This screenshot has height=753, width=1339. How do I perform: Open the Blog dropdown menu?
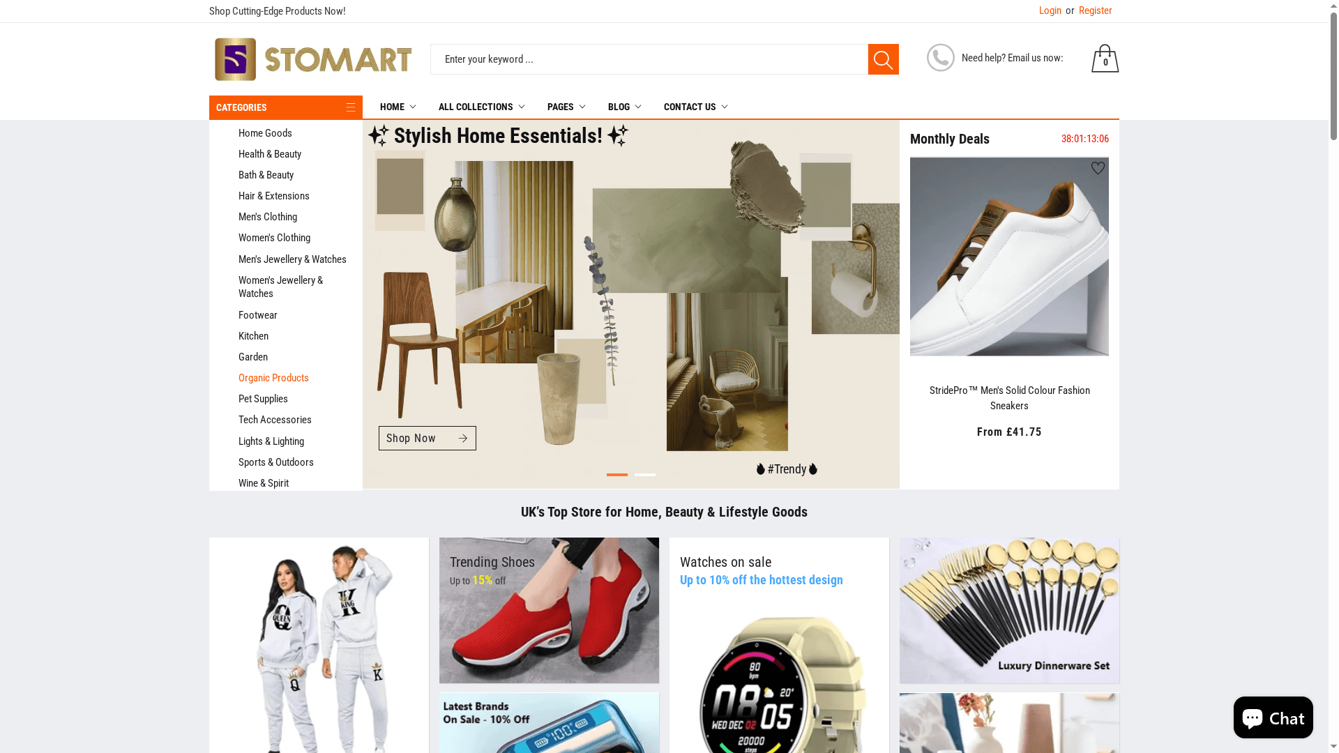click(x=624, y=107)
